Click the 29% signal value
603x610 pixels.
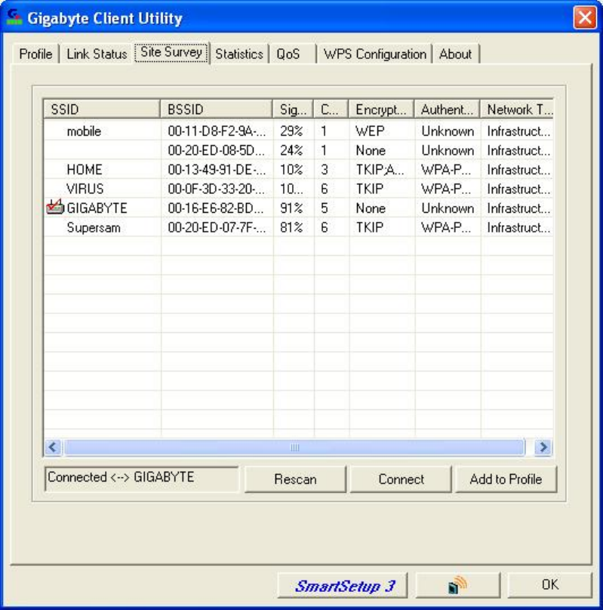point(291,131)
